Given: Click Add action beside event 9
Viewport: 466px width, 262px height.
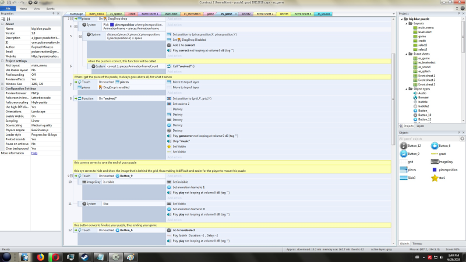Looking at the screenshot, I should coord(174,176).
